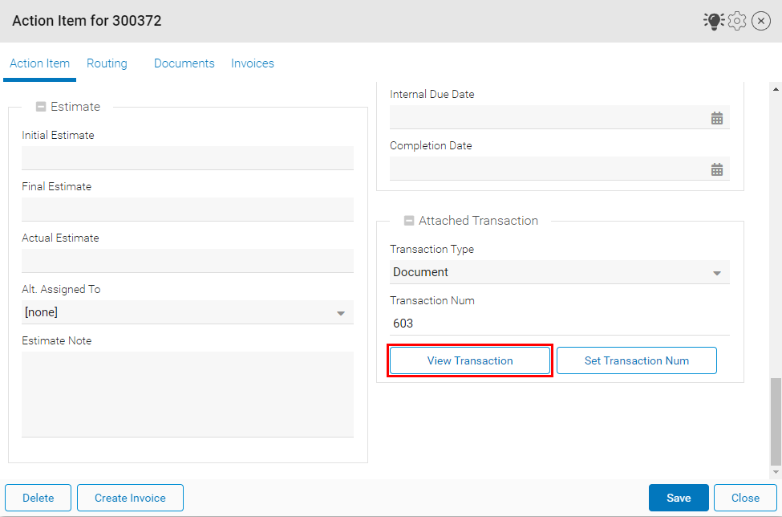Collapse the Estimate section
Screen dimensions: 782x517
tap(41, 107)
